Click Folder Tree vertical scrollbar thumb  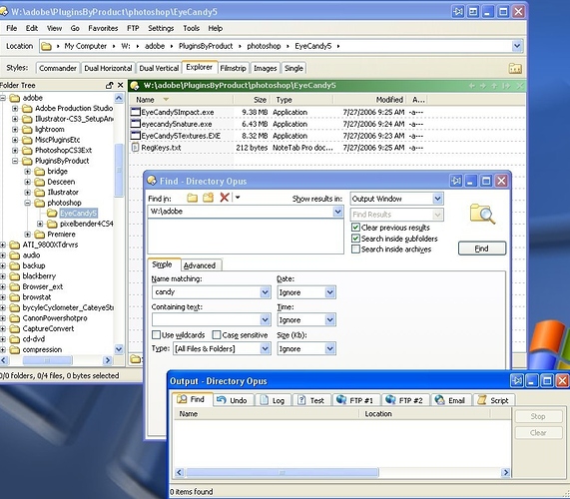(x=119, y=170)
